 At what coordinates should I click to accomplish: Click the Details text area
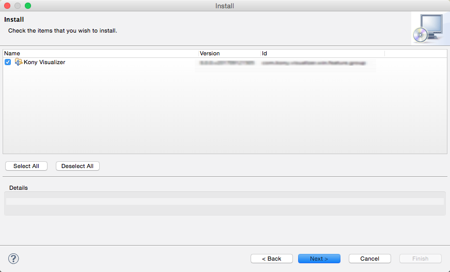click(225, 203)
